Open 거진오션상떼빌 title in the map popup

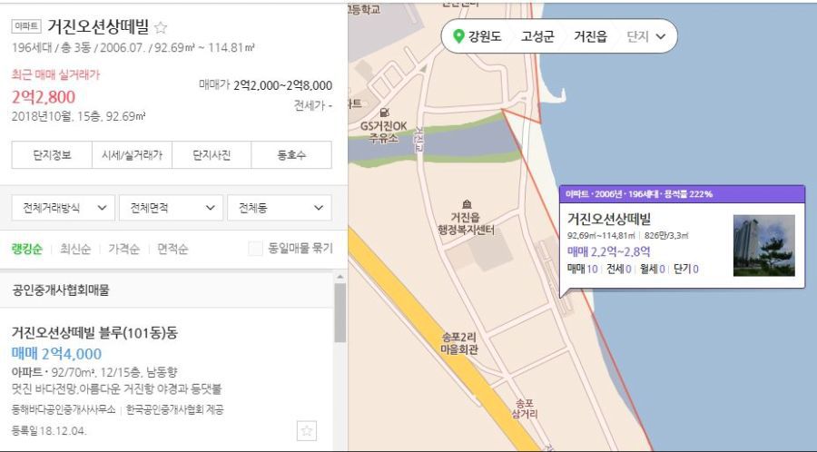point(608,219)
